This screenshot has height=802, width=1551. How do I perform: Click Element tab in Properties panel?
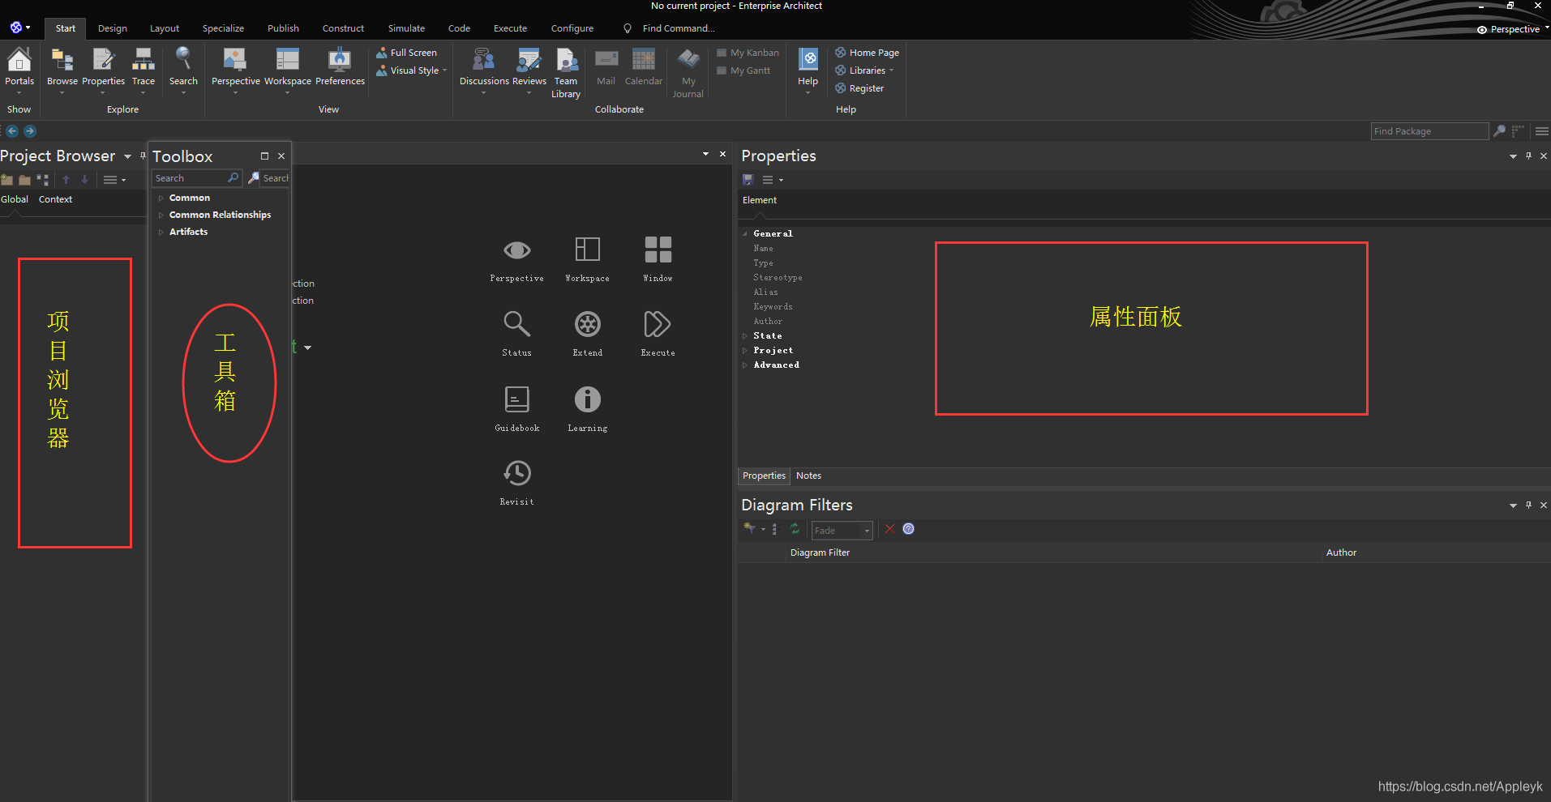tap(760, 200)
